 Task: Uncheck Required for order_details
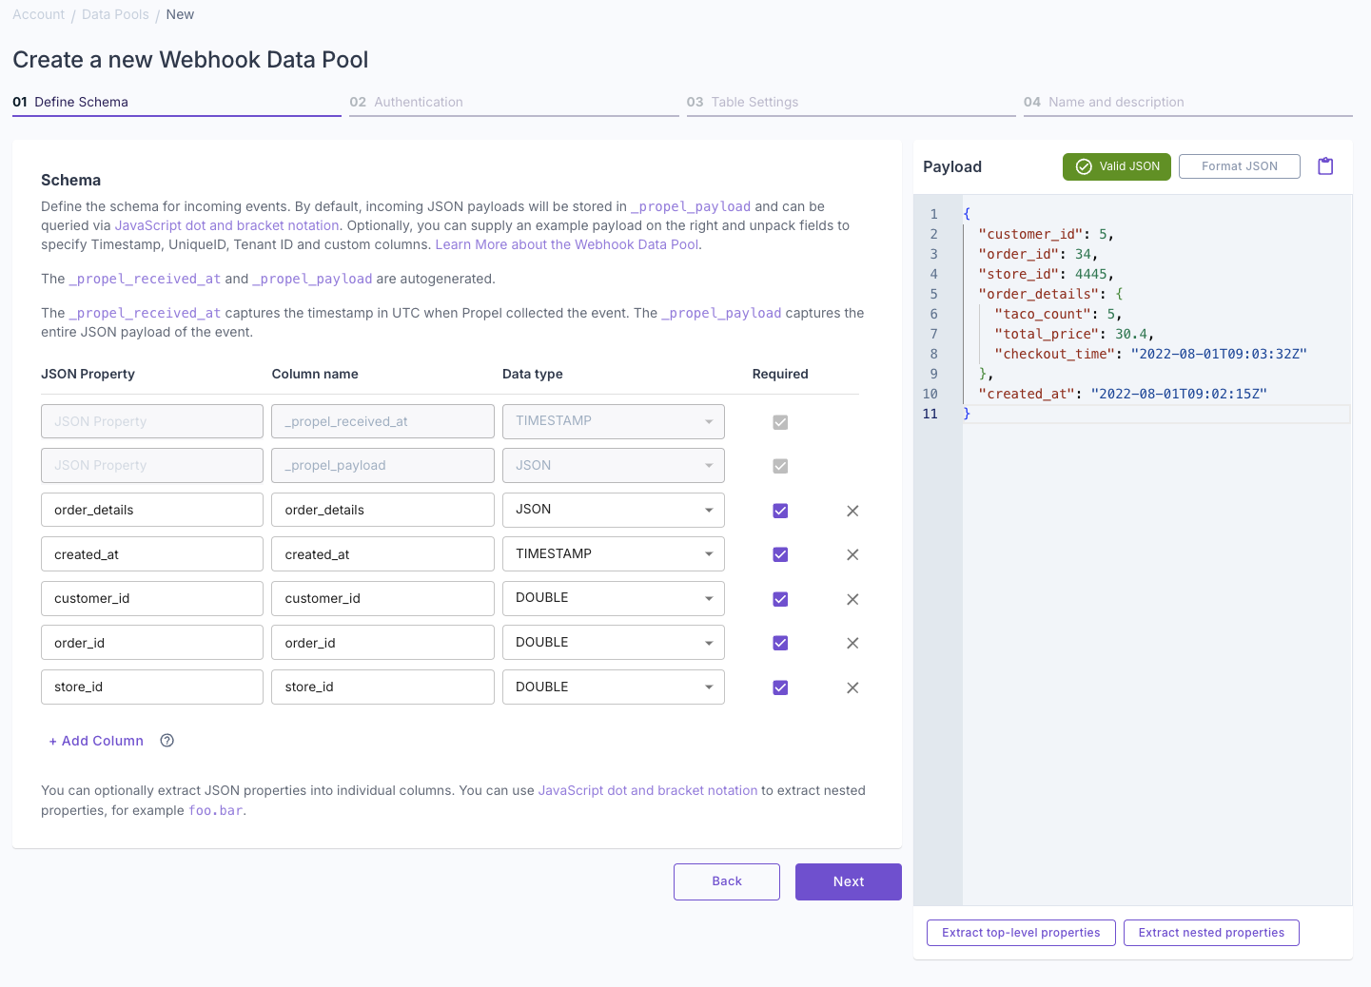779,511
